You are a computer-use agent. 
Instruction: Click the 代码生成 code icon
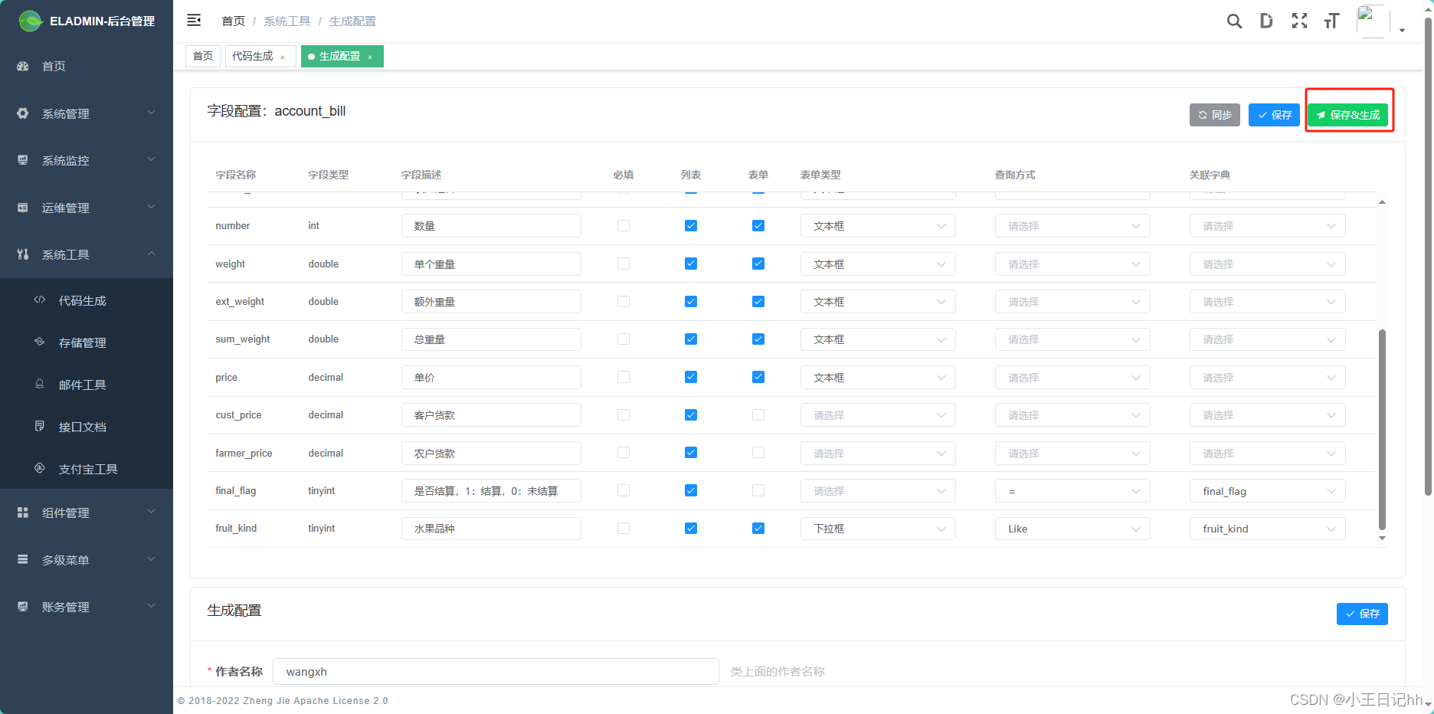coord(40,300)
